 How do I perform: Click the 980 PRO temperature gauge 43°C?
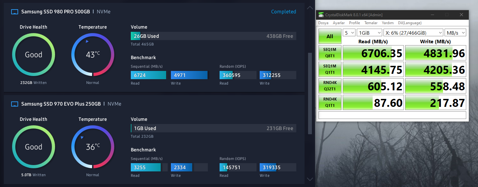[93, 55]
